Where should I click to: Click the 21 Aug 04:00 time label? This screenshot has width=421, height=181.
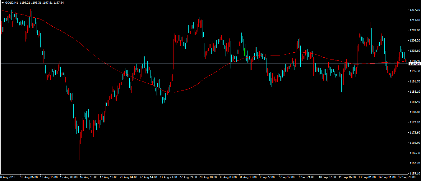tap(128, 178)
